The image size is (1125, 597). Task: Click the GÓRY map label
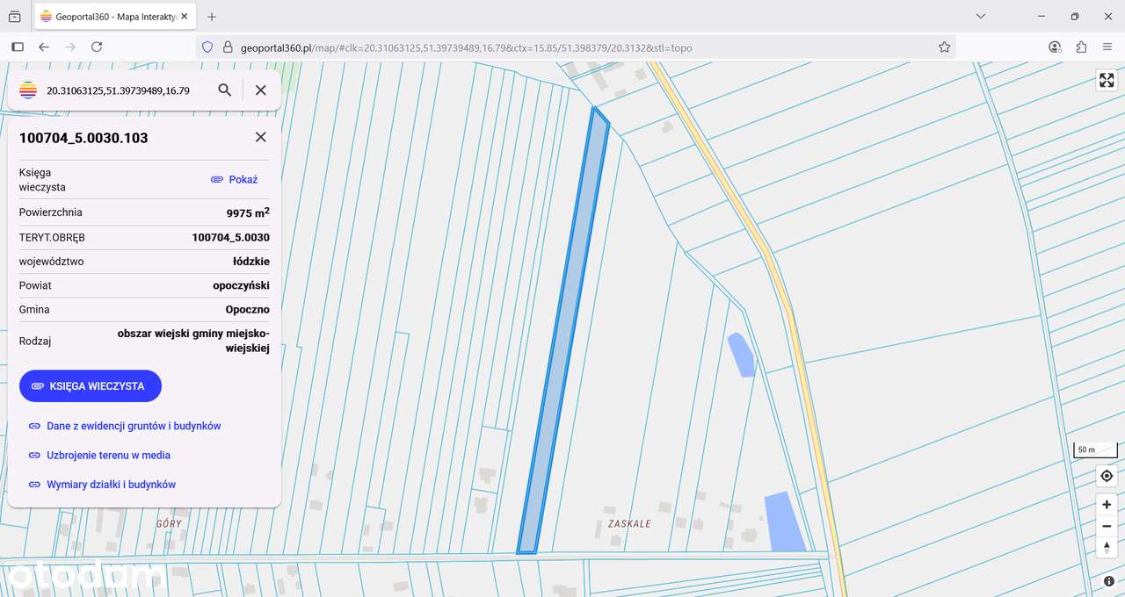pyautogui.click(x=169, y=523)
